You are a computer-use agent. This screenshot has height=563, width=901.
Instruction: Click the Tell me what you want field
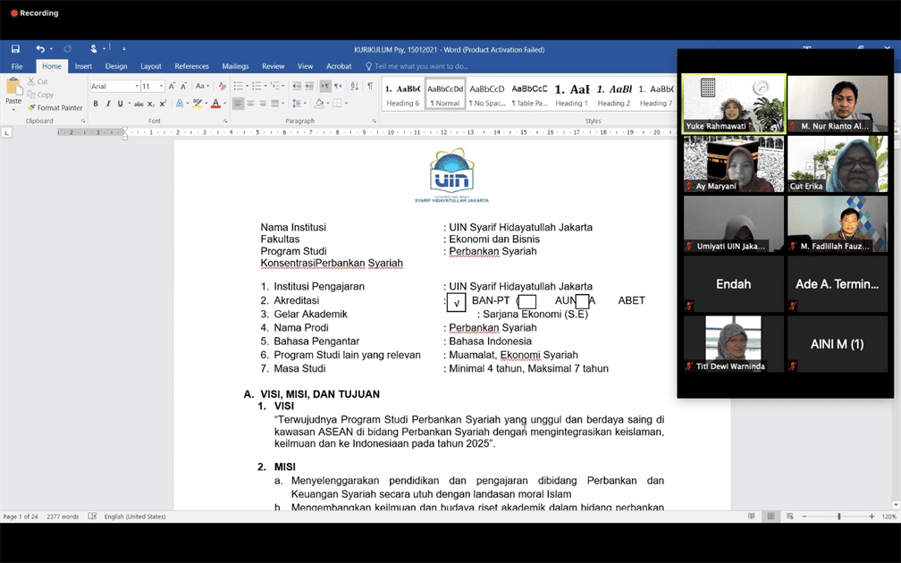[420, 66]
